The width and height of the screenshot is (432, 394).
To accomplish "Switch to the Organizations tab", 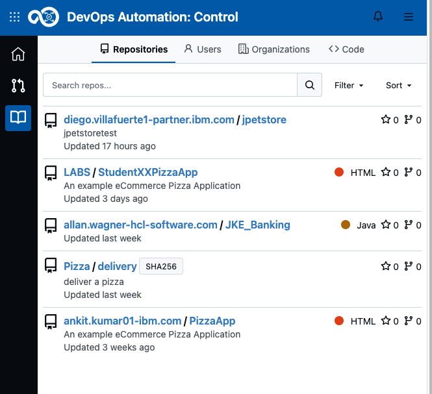I will coord(274,49).
